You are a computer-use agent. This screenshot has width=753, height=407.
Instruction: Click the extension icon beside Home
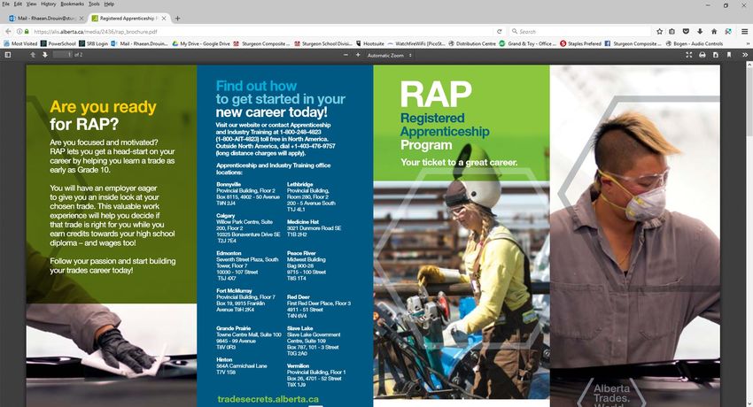tap(728, 31)
